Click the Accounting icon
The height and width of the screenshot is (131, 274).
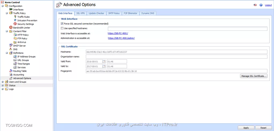coord(11,75)
